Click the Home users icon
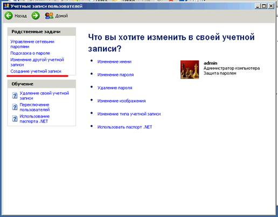 [x=49, y=16]
